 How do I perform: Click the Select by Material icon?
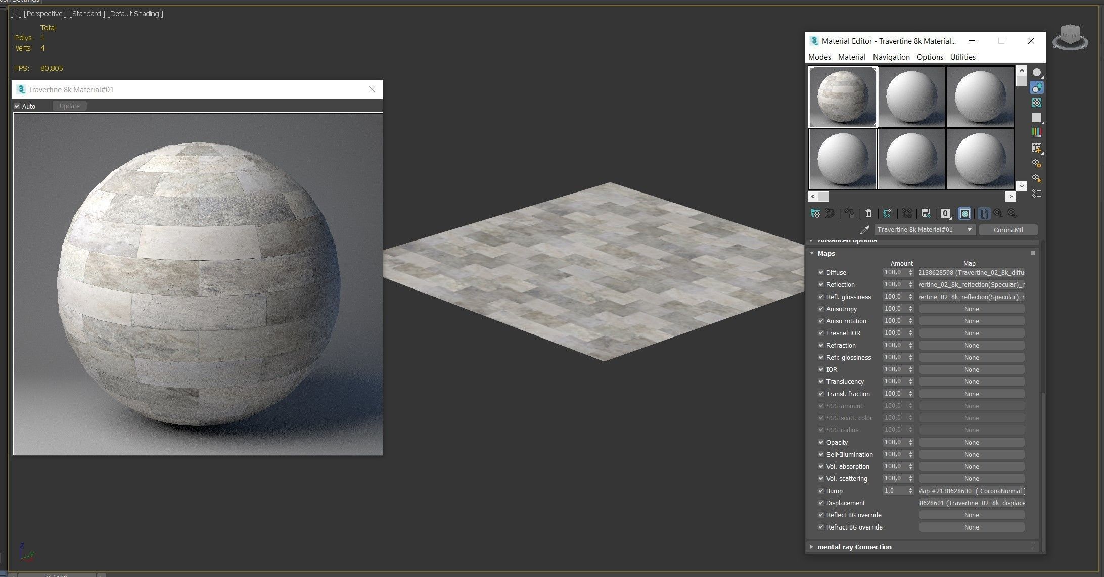(x=1037, y=178)
